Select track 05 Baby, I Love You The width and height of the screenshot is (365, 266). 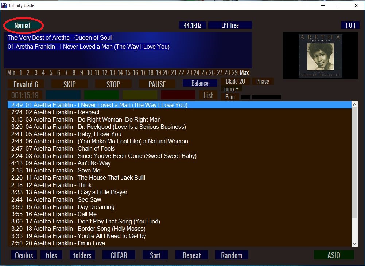point(179,134)
